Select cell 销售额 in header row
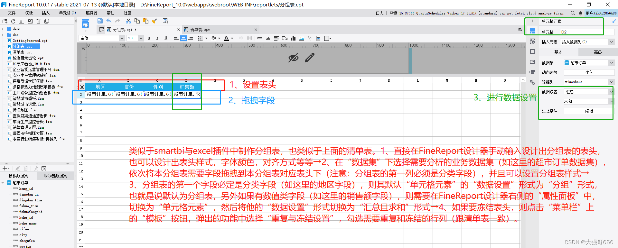 (x=187, y=87)
